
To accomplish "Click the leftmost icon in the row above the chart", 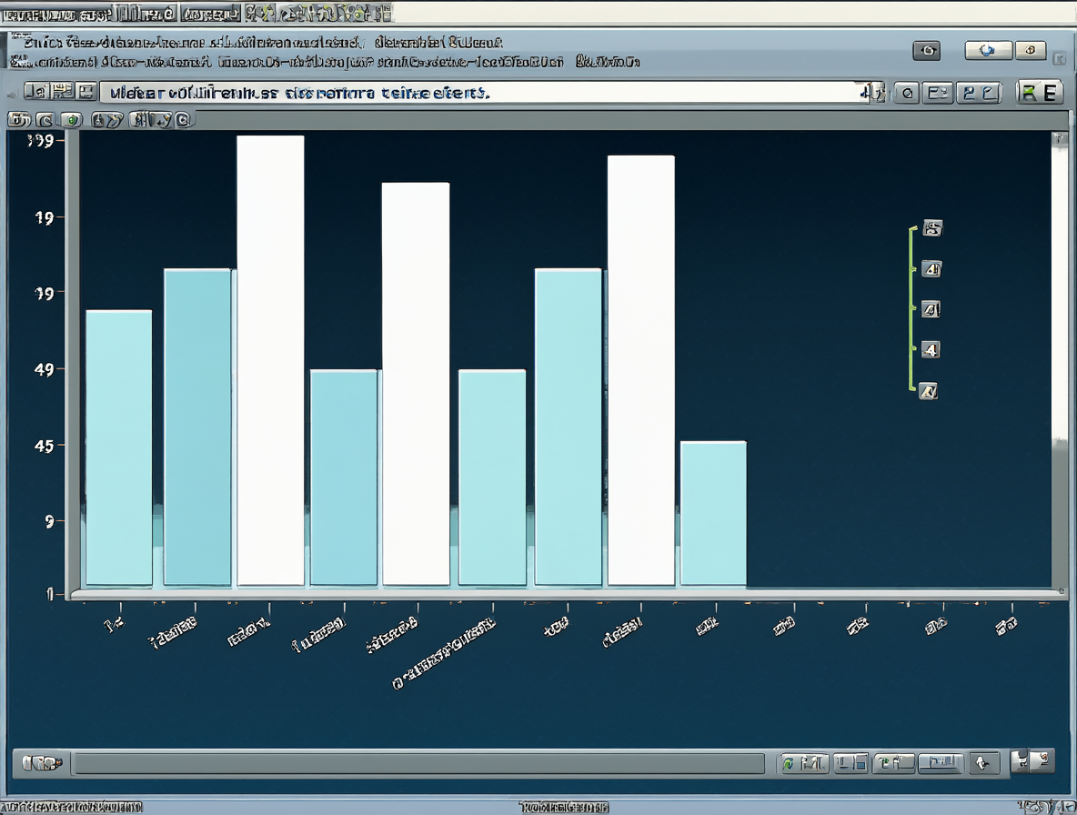I will (19, 120).
